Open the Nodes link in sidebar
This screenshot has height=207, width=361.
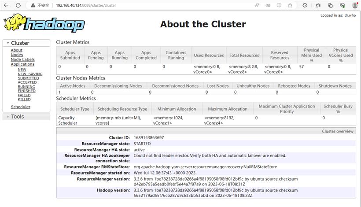pos(17,55)
